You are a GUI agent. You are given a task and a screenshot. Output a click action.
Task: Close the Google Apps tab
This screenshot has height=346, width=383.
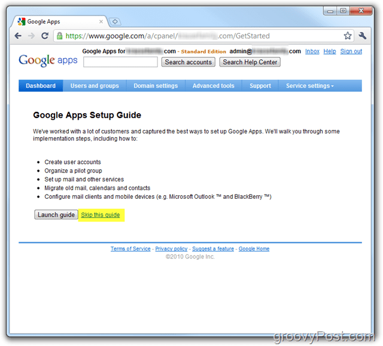[101, 22]
